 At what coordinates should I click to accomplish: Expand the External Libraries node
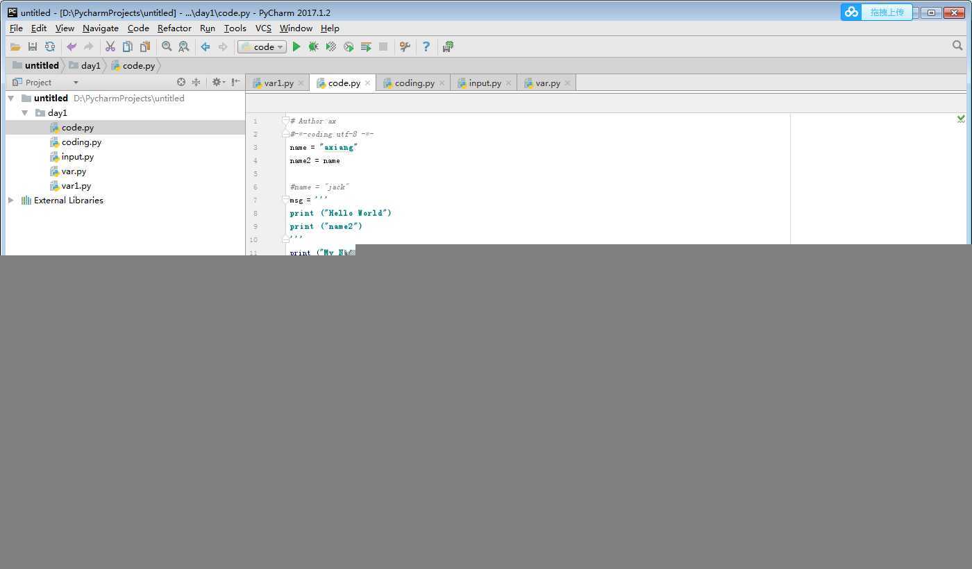[11, 200]
